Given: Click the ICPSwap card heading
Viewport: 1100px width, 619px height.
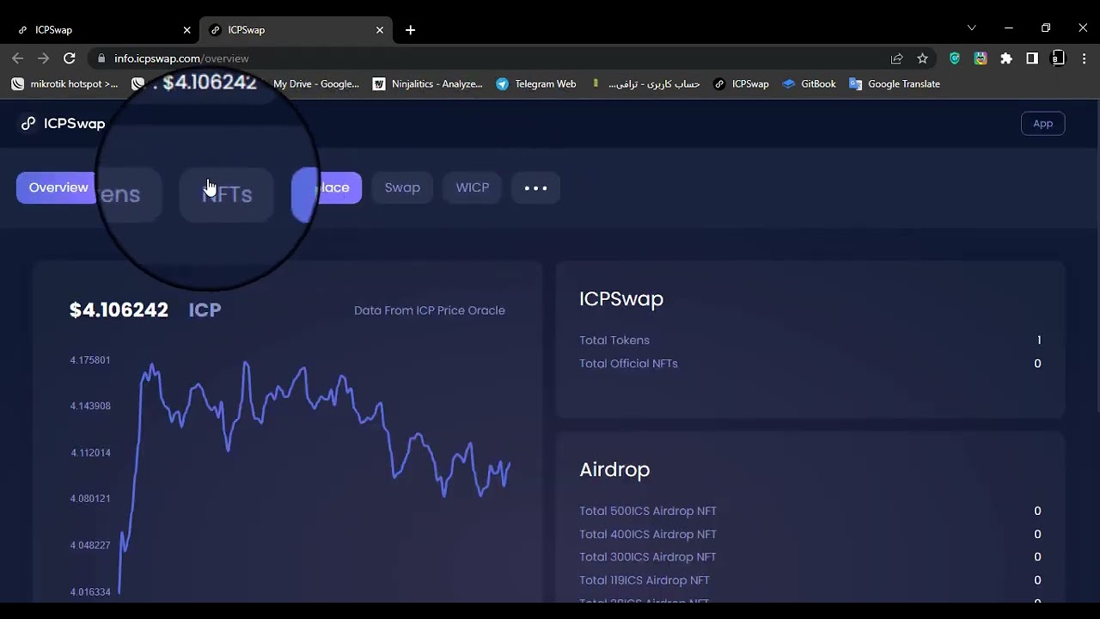Looking at the screenshot, I should pyautogui.click(x=621, y=299).
